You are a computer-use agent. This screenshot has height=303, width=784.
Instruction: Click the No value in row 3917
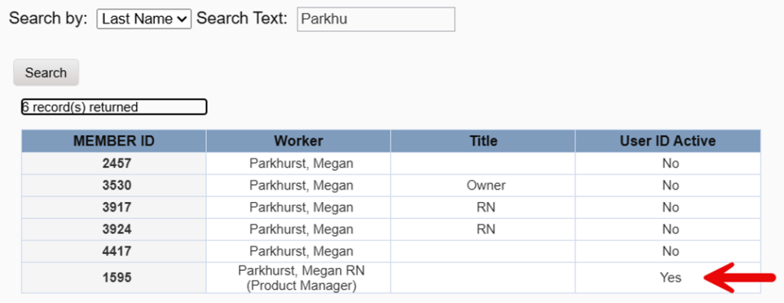[671, 207]
